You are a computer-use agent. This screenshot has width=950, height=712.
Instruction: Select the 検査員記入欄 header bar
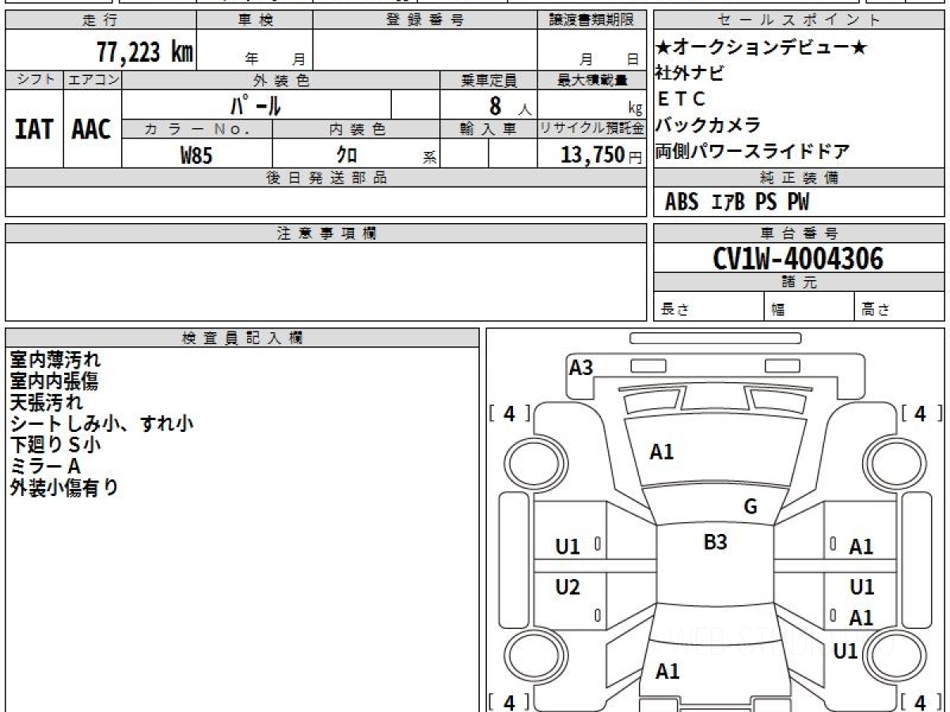point(242,338)
